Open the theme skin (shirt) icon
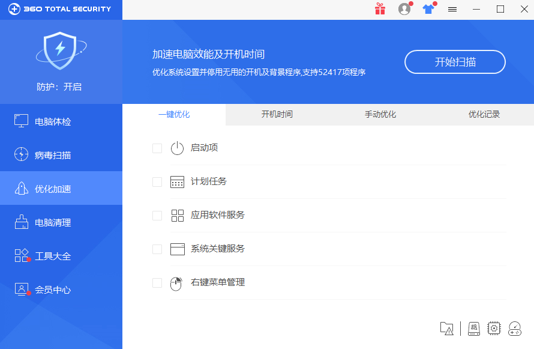 428,9
